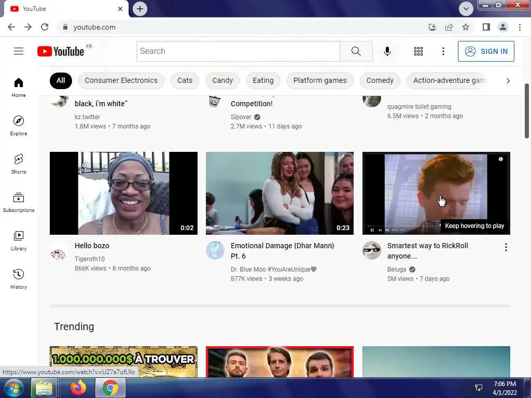Screen dimensions: 531x398
Task: Visit Dr. Blue Moo channel name
Action: (273, 269)
